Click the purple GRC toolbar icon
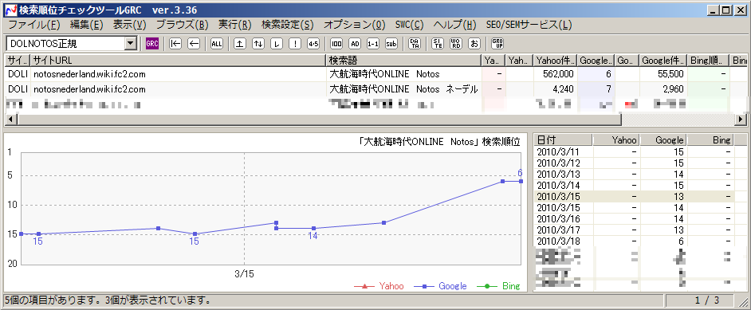This screenshot has width=751, height=310. (151, 44)
